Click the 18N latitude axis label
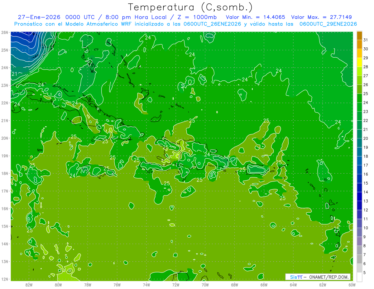374x289 pixels. point(4,173)
